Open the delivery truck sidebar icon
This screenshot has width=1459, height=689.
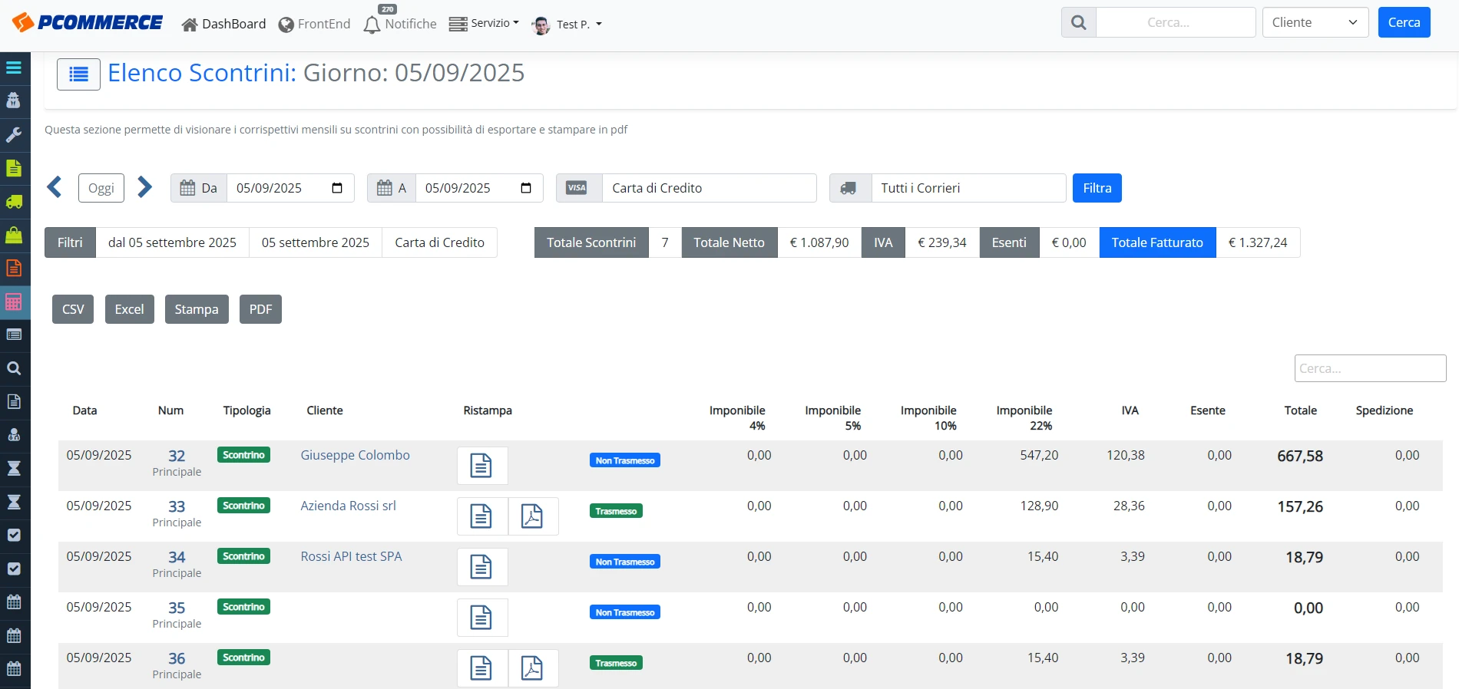click(x=14, y=202)
